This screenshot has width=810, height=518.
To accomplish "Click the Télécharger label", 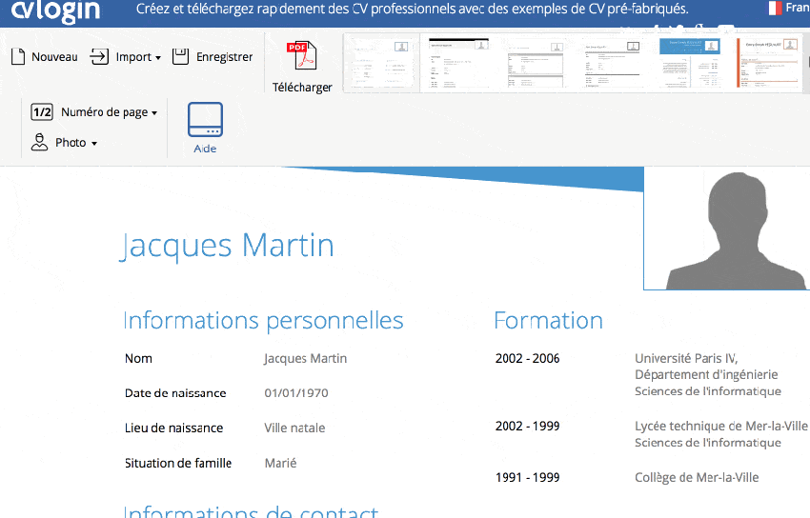I will [x=302, y=88].
